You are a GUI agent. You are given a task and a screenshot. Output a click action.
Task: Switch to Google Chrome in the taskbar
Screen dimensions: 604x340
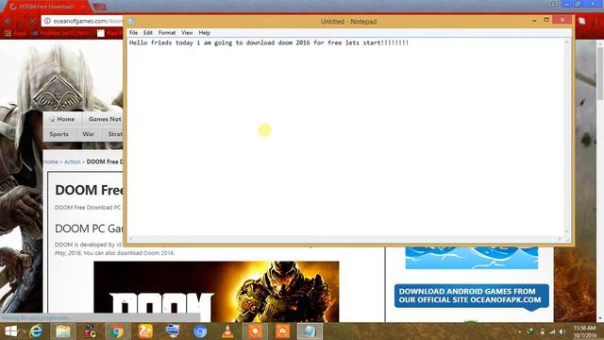pyautogui.click(x=116, y=331)
